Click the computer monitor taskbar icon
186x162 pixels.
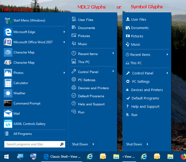click(x=33, y=156)
